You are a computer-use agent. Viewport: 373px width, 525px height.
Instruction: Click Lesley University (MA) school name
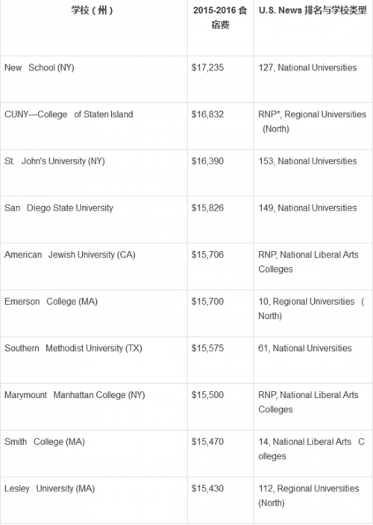(x=49, y=488)
